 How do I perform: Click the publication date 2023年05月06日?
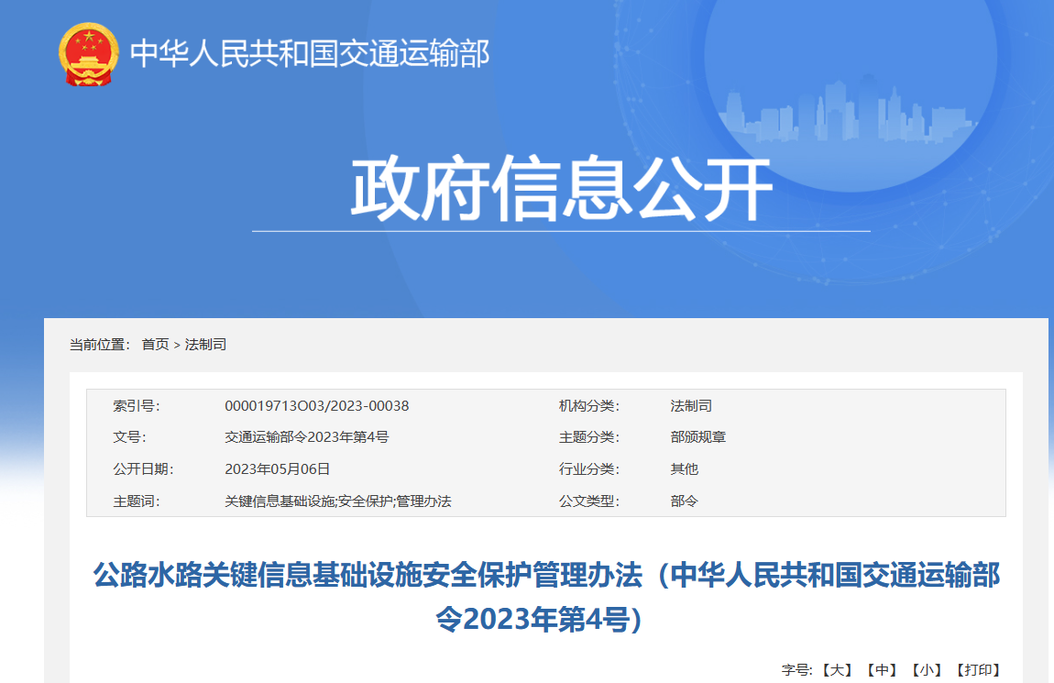277,469
